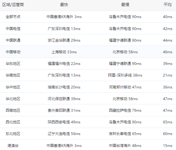Select the 中国电信 row label
176x150 pixels.
coord(13,29)
